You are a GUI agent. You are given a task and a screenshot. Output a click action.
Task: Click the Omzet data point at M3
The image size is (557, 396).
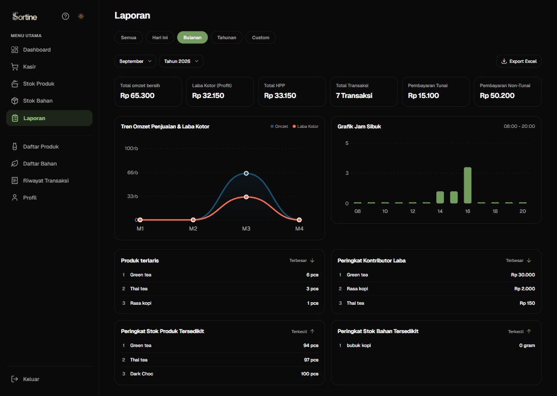(x=246, y=173)
